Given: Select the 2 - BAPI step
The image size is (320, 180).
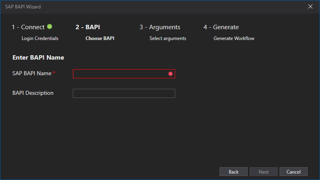Looking at the screenshot, I should point(88,27).
